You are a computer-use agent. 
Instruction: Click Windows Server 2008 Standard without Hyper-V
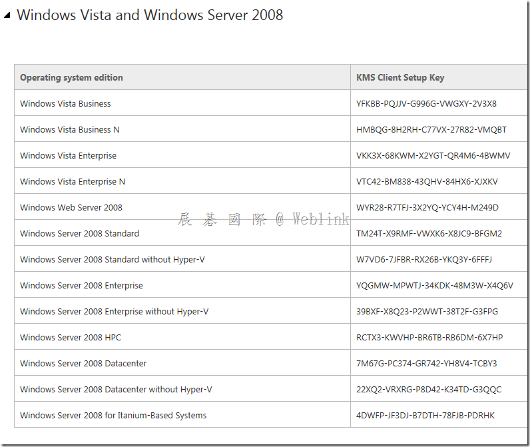[x=113, y=259]
